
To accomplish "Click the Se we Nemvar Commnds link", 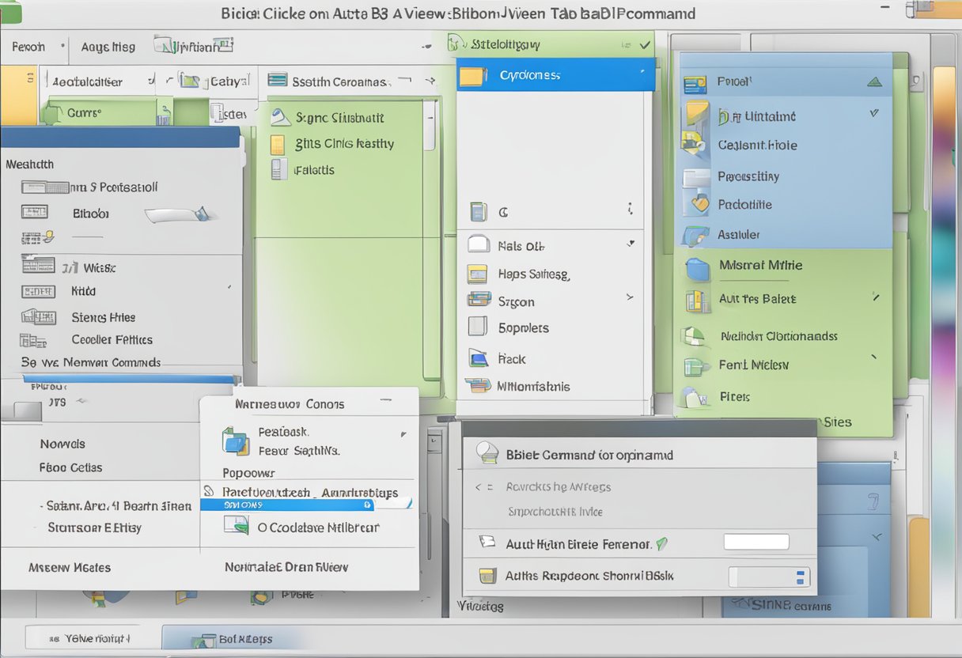I will click(89, 361).
